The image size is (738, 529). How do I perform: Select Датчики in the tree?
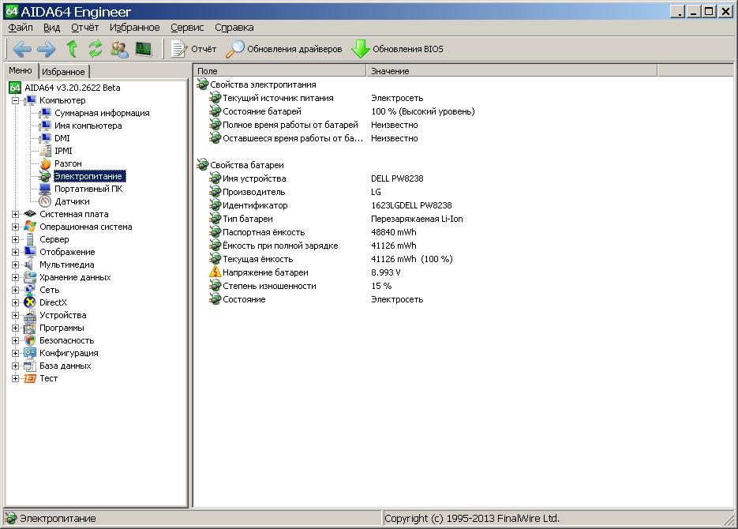[x=72, y=201]
